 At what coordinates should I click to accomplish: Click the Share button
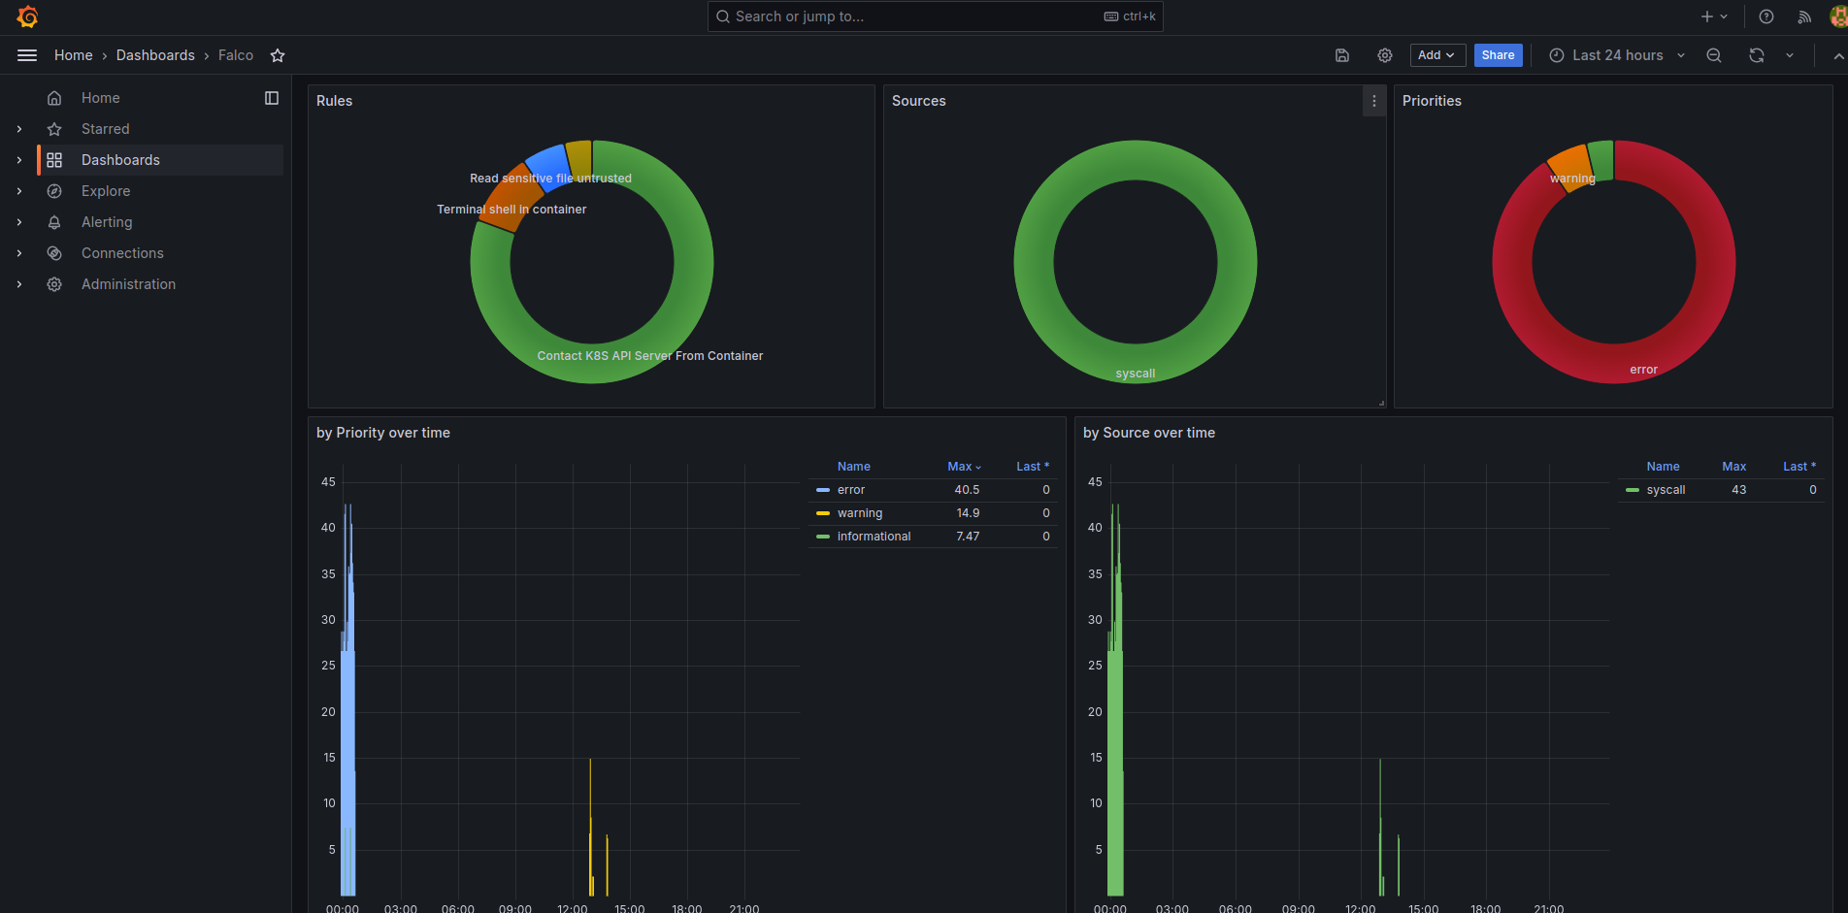[x=1498, y=55]
